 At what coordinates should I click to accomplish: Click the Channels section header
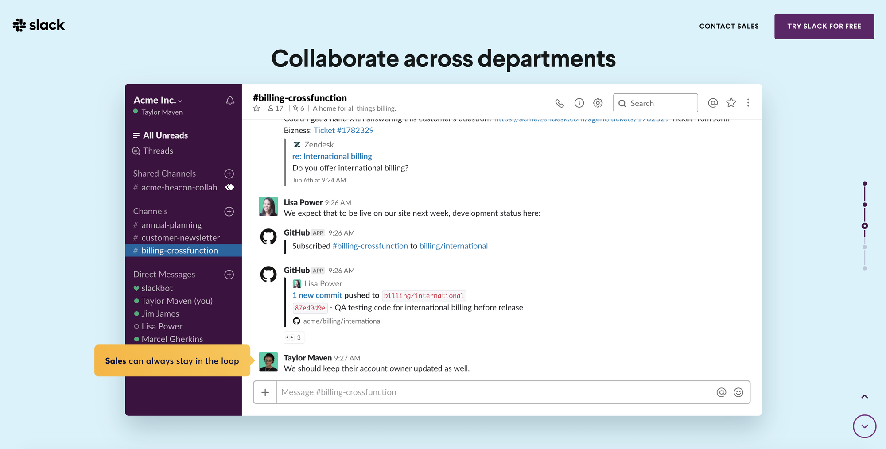tap(151, 212)
